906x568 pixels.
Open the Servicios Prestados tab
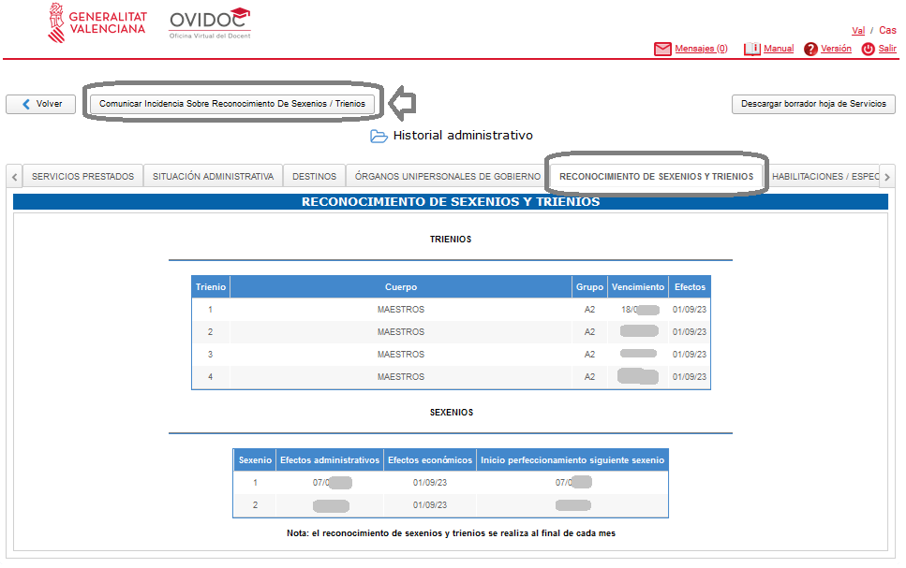82,176
